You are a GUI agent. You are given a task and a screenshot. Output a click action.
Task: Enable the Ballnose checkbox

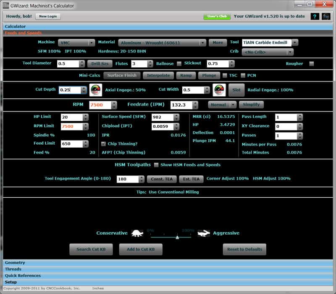click(x=179, y=63)
